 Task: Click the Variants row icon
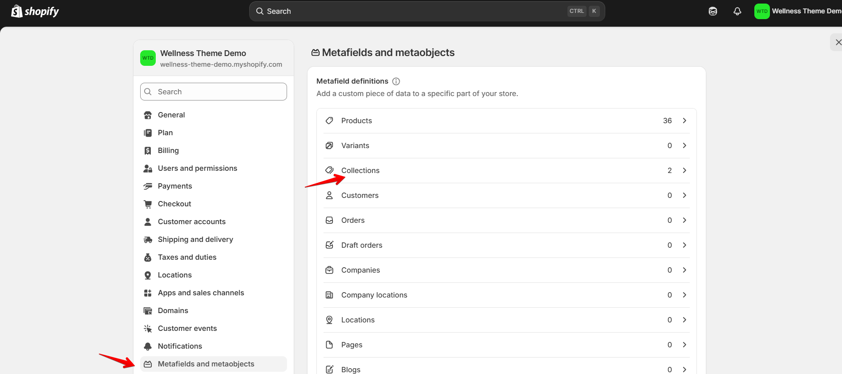[x=329, y=145]
